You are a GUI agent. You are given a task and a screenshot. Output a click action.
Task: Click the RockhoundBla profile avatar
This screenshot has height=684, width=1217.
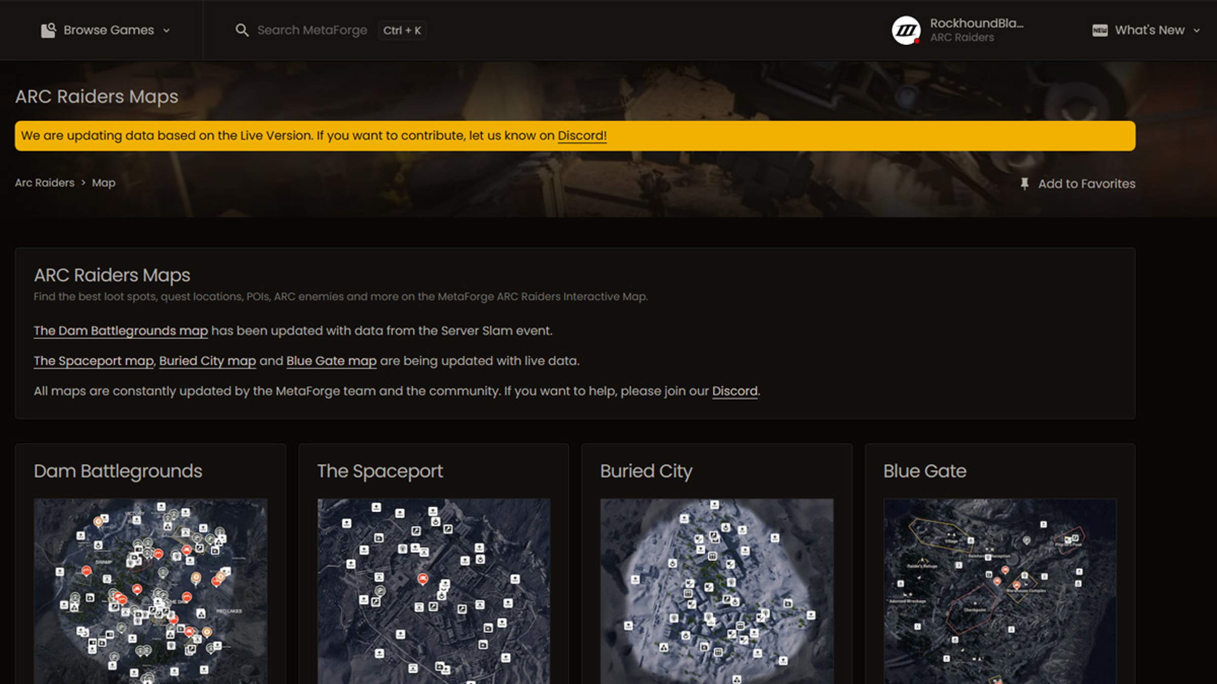906,30
